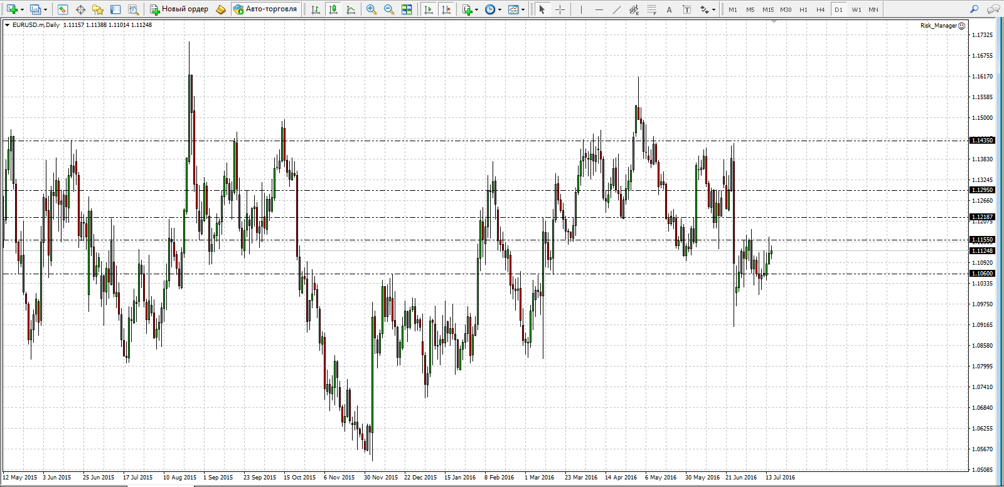Click the Zoom In magnifier icon

[371, 9]
